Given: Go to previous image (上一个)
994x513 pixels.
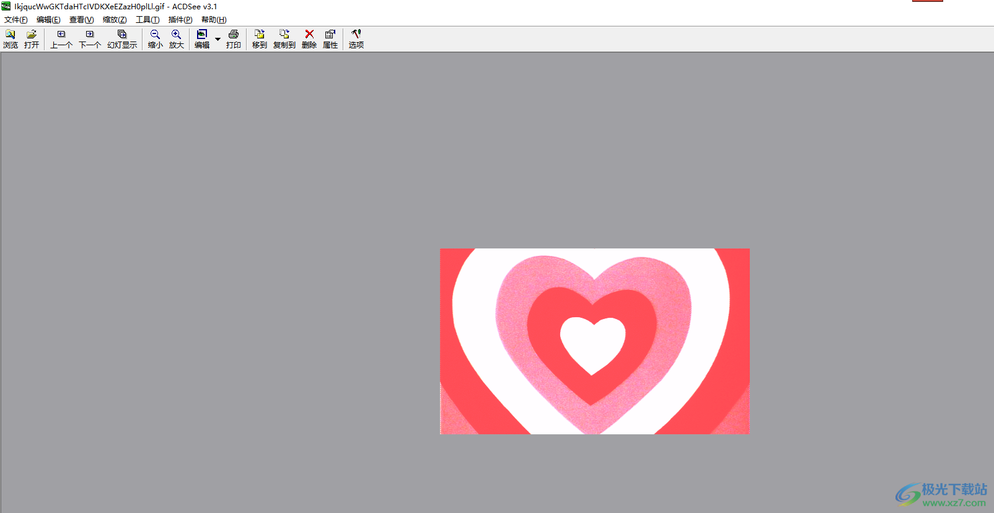Looking at the screenshot, I should pos(61,39).
